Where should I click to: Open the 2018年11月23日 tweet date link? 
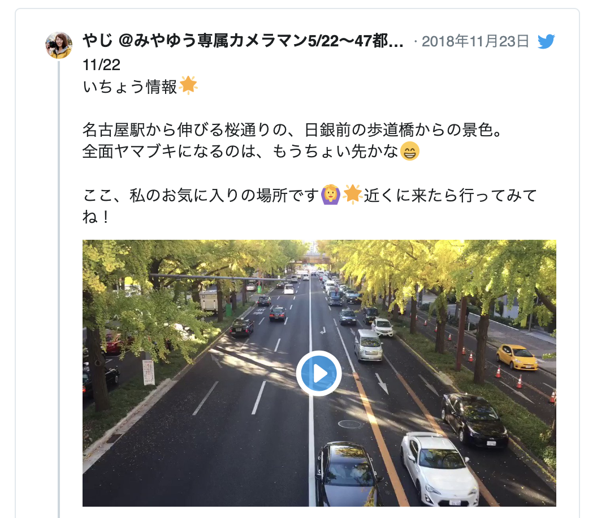(475, 41)
